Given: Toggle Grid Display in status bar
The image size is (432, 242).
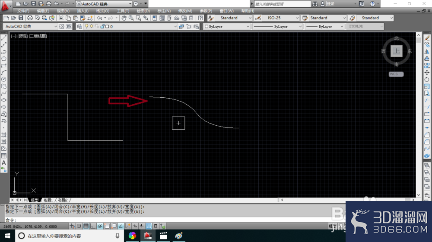Looking at the screenshot, I should [86, 226].
